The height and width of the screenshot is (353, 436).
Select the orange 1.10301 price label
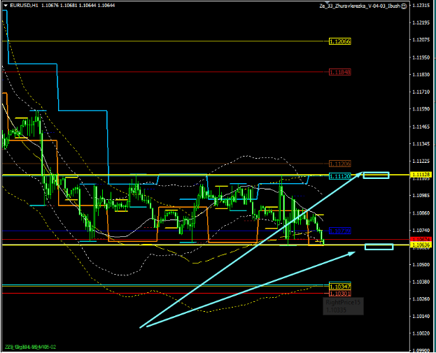(x=339, y=293)
